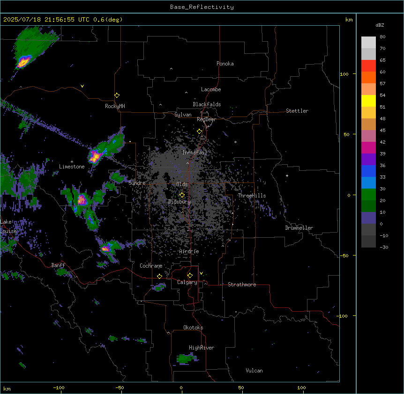Click the Limestone label

(72, 167)
